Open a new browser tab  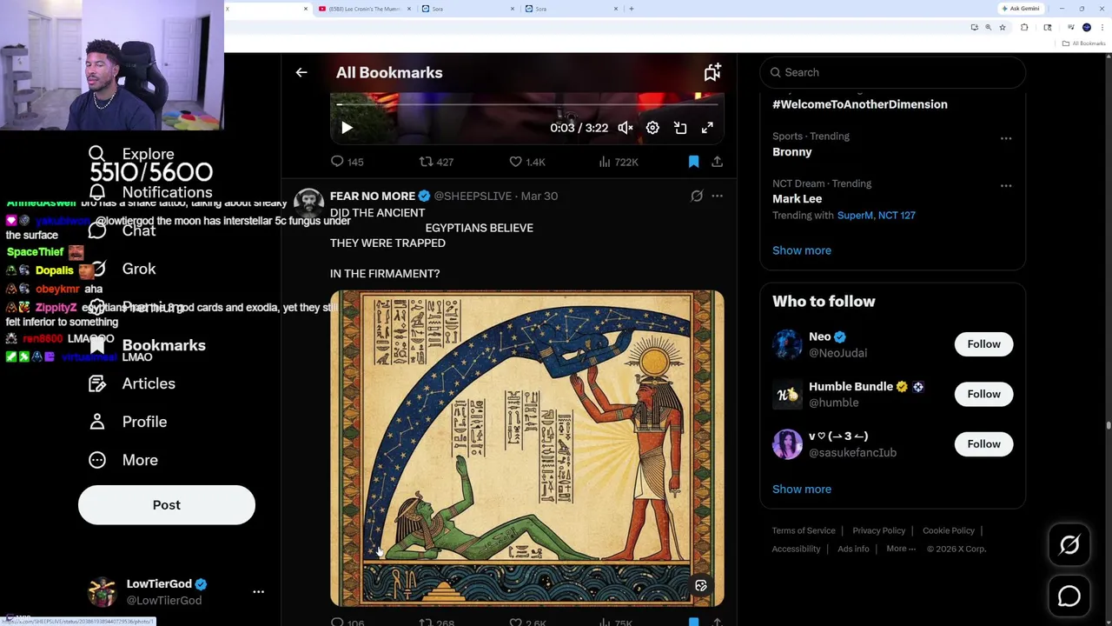632,9
